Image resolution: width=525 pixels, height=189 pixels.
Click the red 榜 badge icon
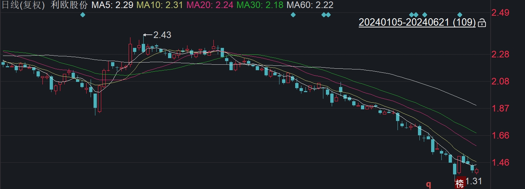(460, 183)
